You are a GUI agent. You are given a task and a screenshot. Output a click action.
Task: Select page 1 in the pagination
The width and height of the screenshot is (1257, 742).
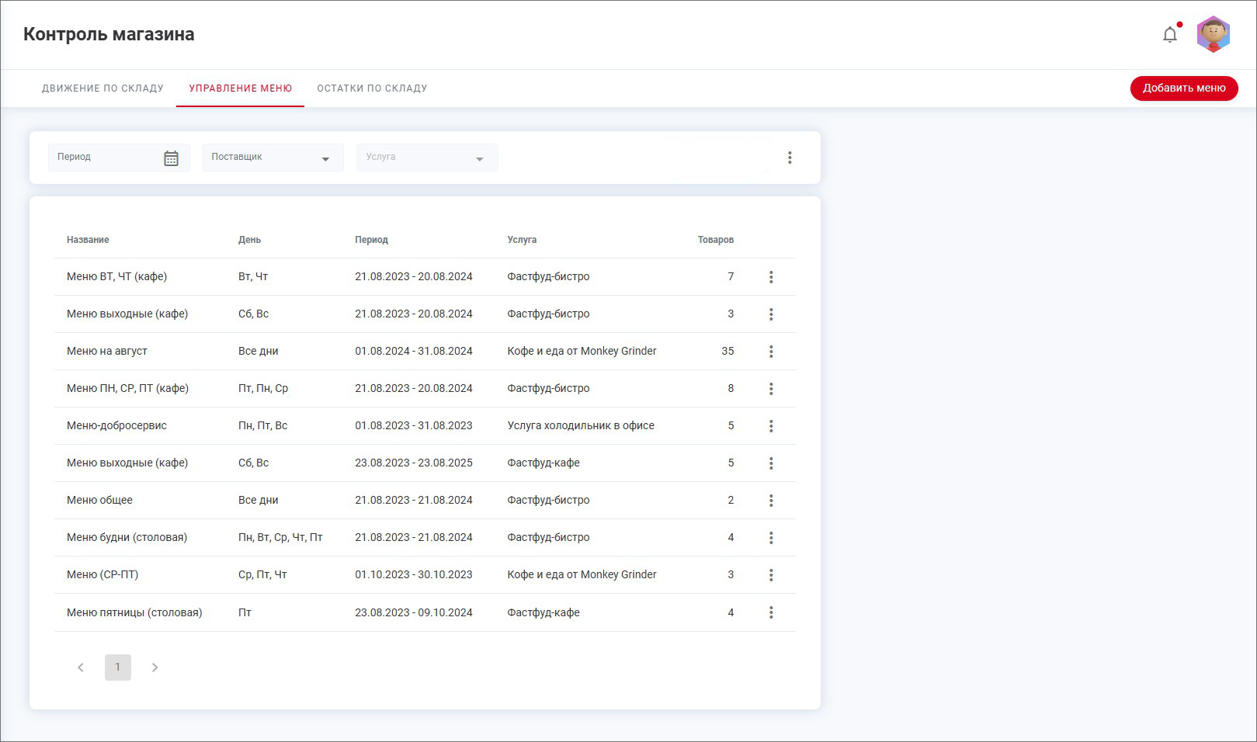tap(118, 667)
